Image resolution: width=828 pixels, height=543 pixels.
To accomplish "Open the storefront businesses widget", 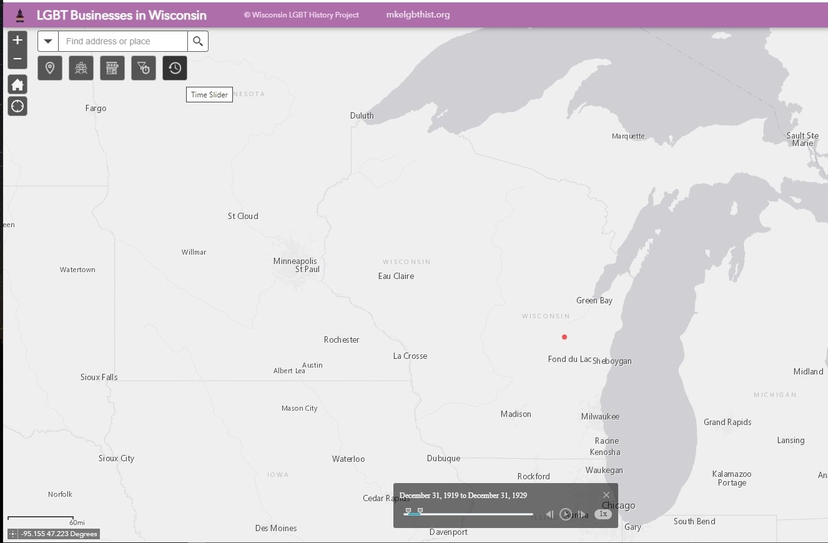I will coord(112,68).
